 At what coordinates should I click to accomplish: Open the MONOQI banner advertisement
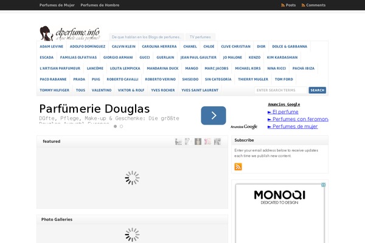[280, 213]
